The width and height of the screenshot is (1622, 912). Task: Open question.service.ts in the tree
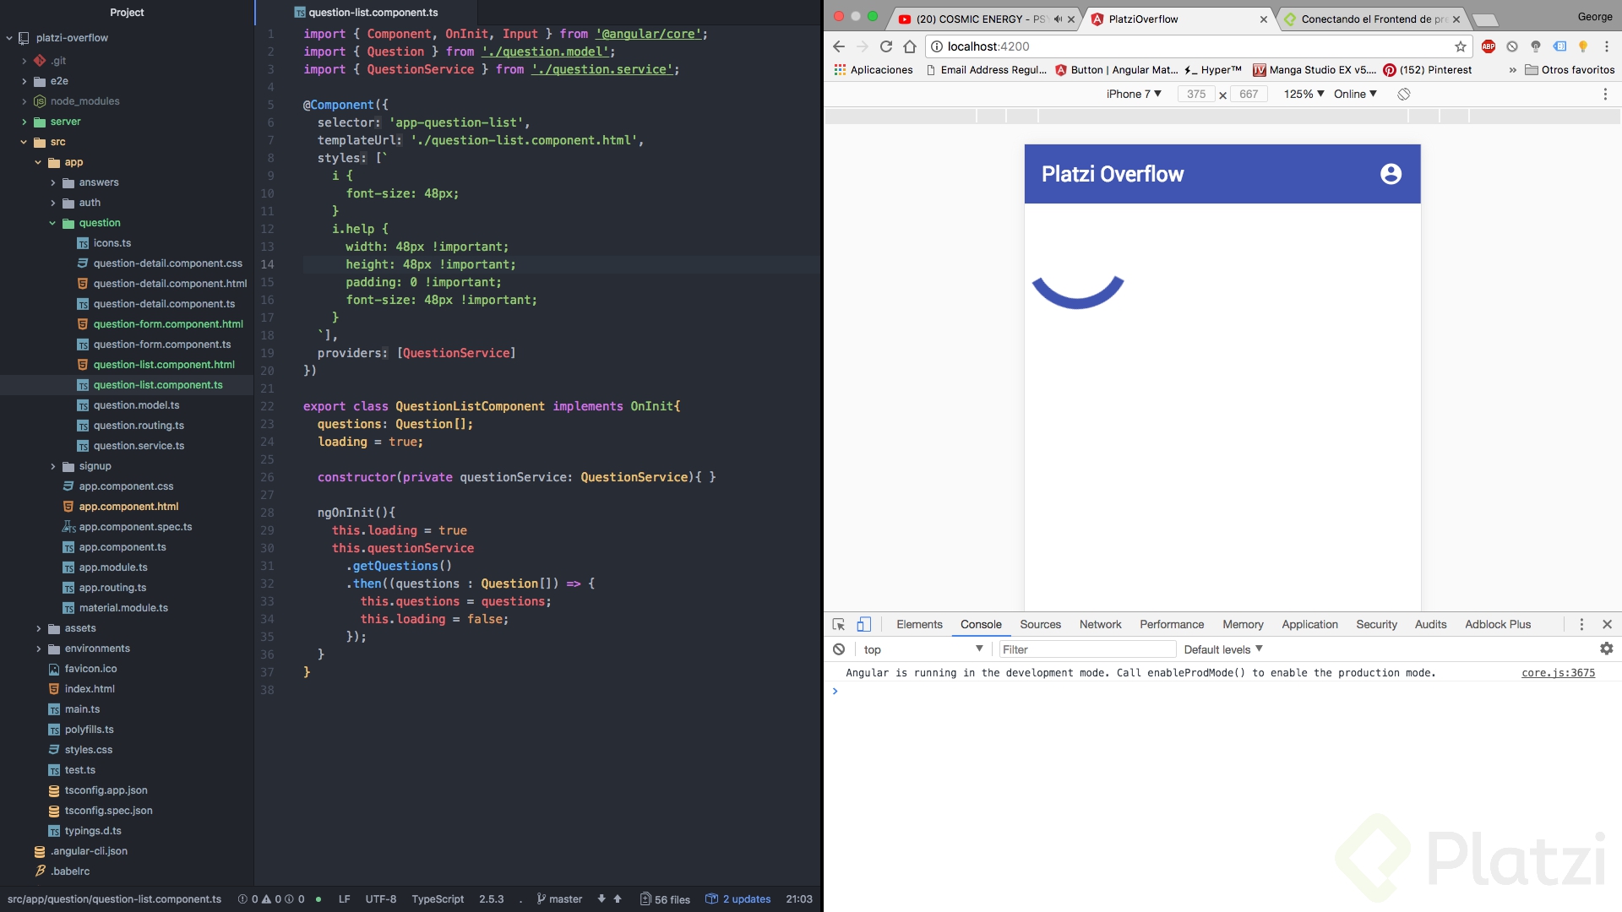139,446
